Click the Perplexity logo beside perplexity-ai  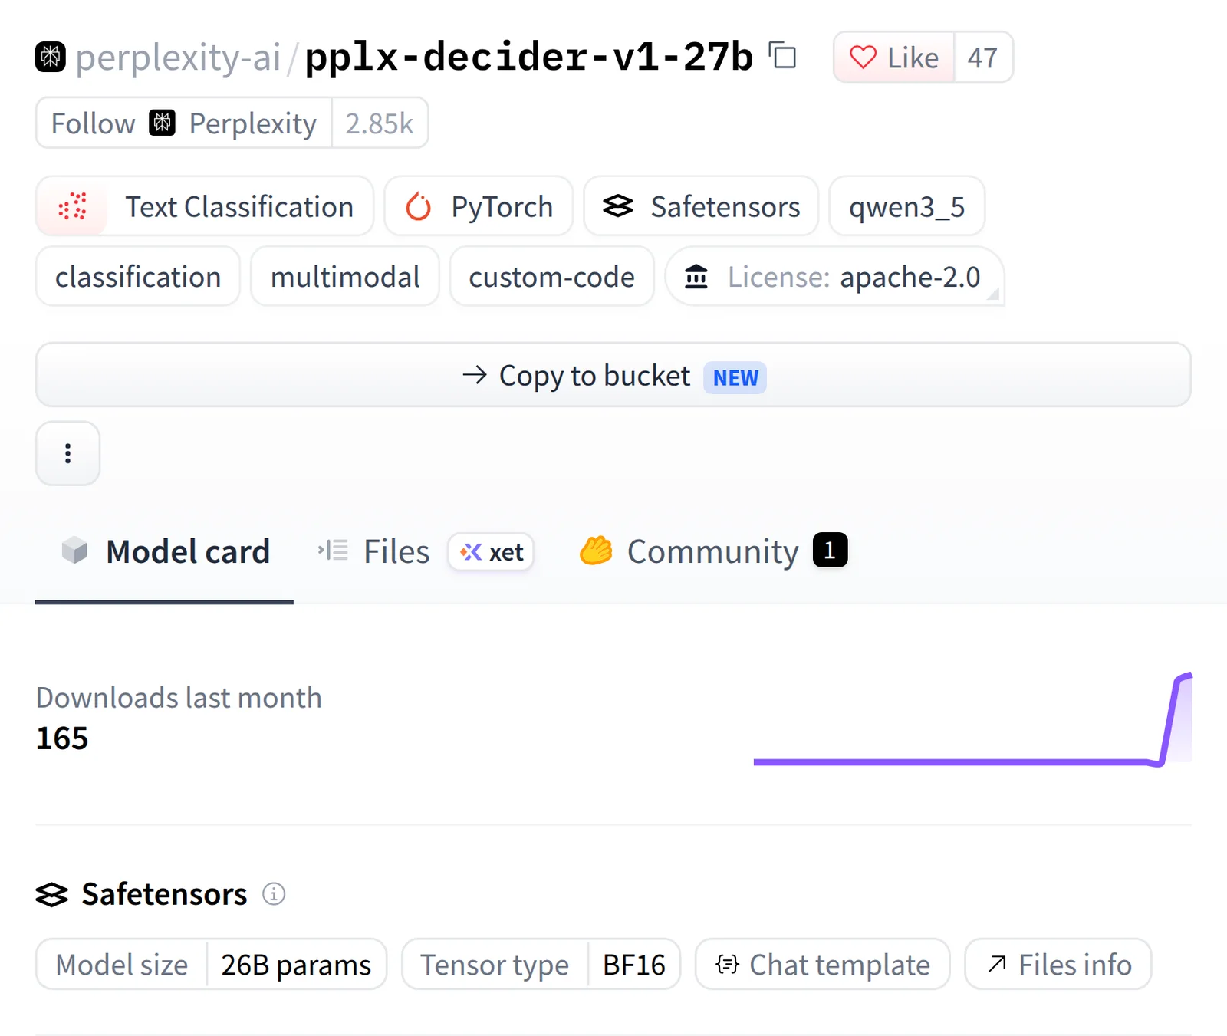(51, 57)
